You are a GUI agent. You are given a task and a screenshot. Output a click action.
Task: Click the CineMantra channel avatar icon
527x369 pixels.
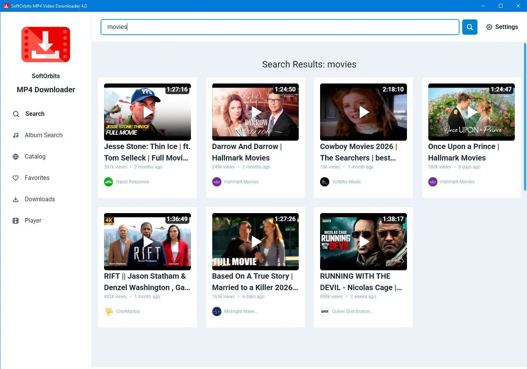[x=109, y=311]
